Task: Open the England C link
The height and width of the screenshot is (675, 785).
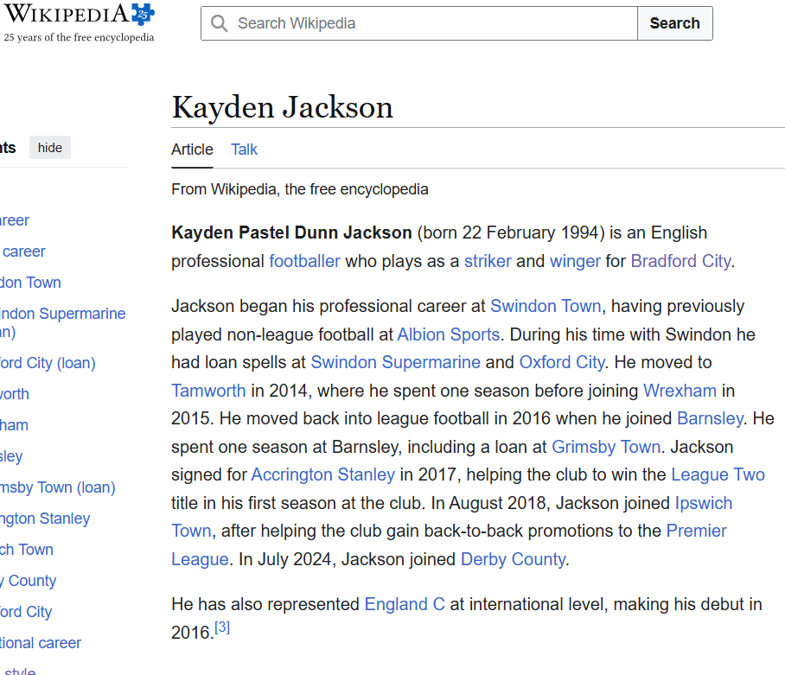Action: 405,604
